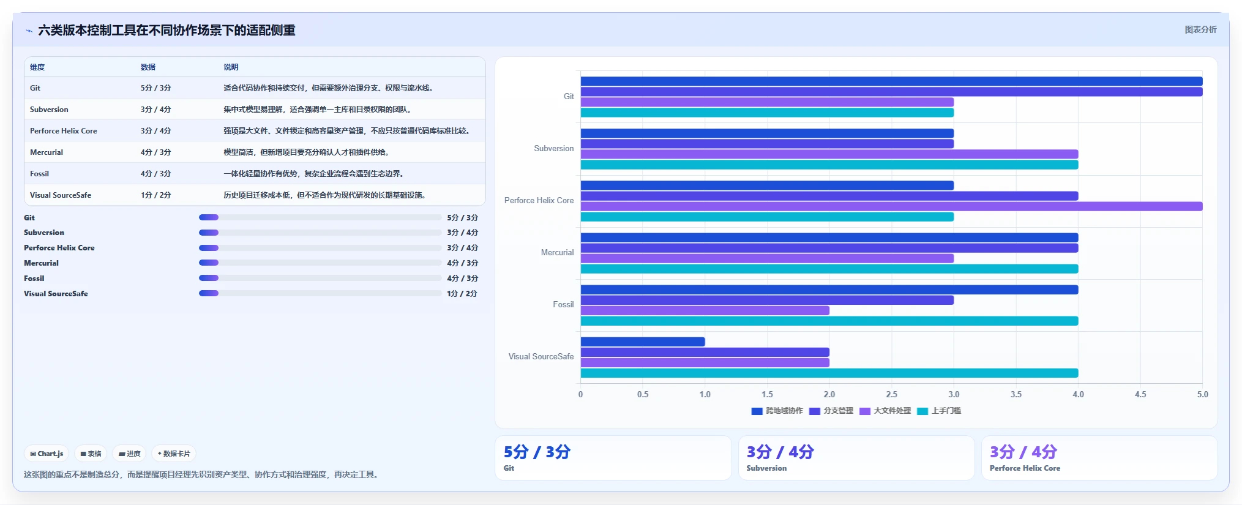The width and height of the screenshot is (1242, 505).
Task: Click the Git axis label on the chart
Action: [x=569, y=97]
